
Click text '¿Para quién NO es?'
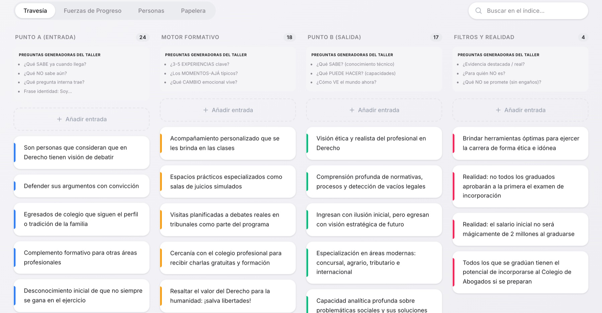(x=484, y=73)
